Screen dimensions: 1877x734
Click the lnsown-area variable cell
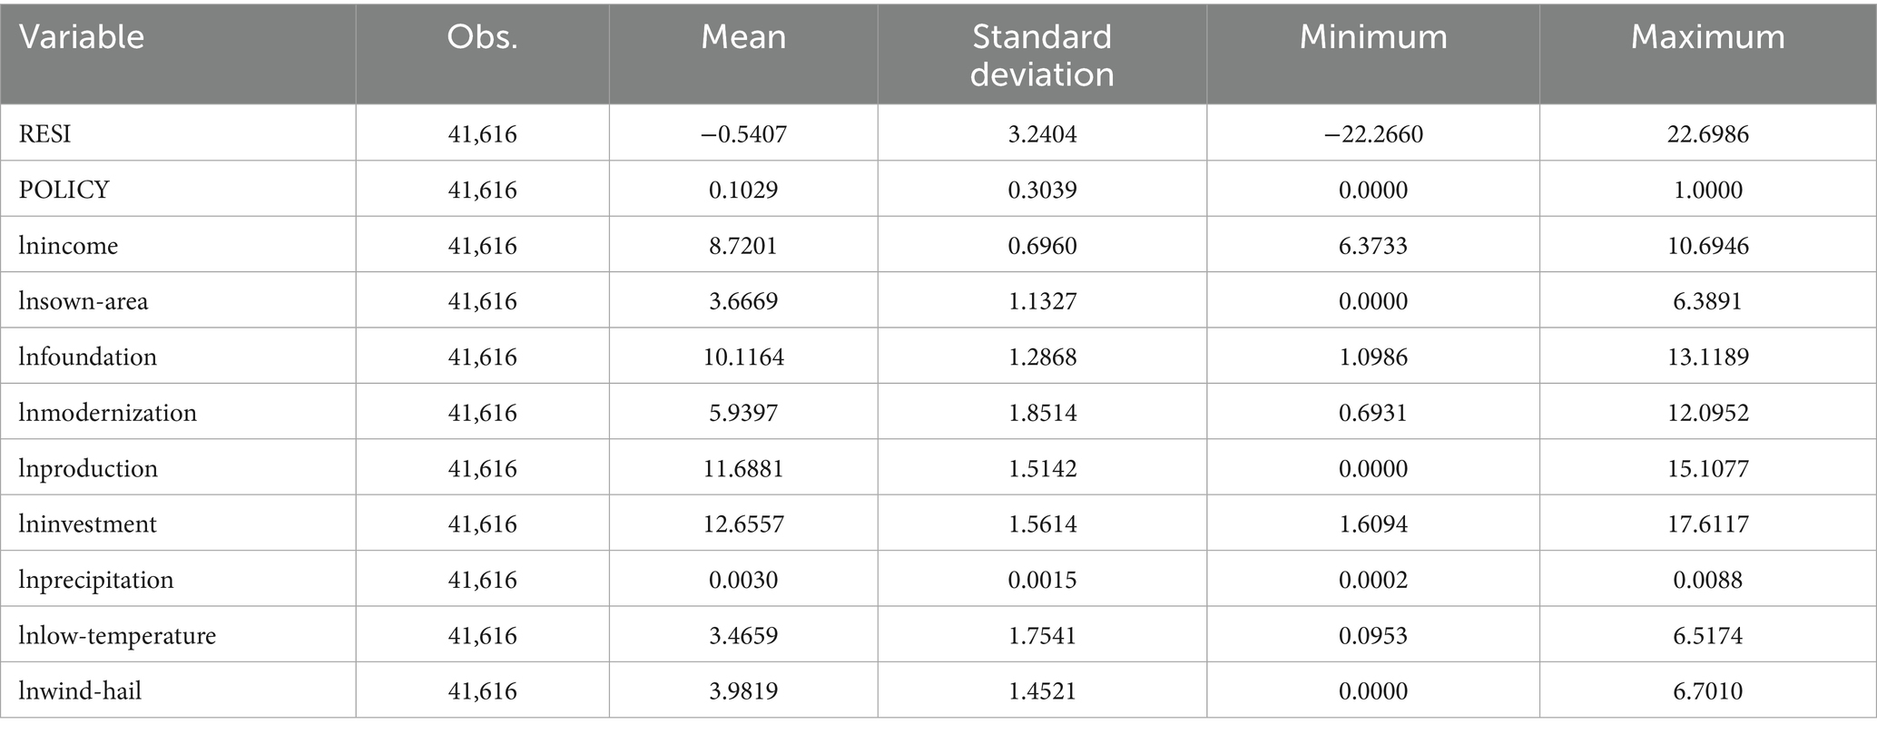[84, 301]
